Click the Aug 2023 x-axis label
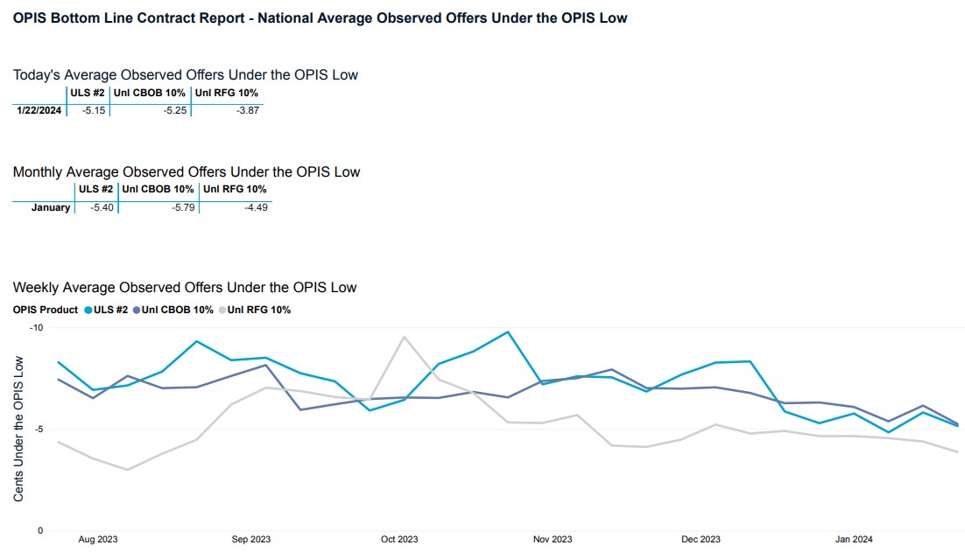This screenshot has height=552, width=965. click(x=97, y=540)
